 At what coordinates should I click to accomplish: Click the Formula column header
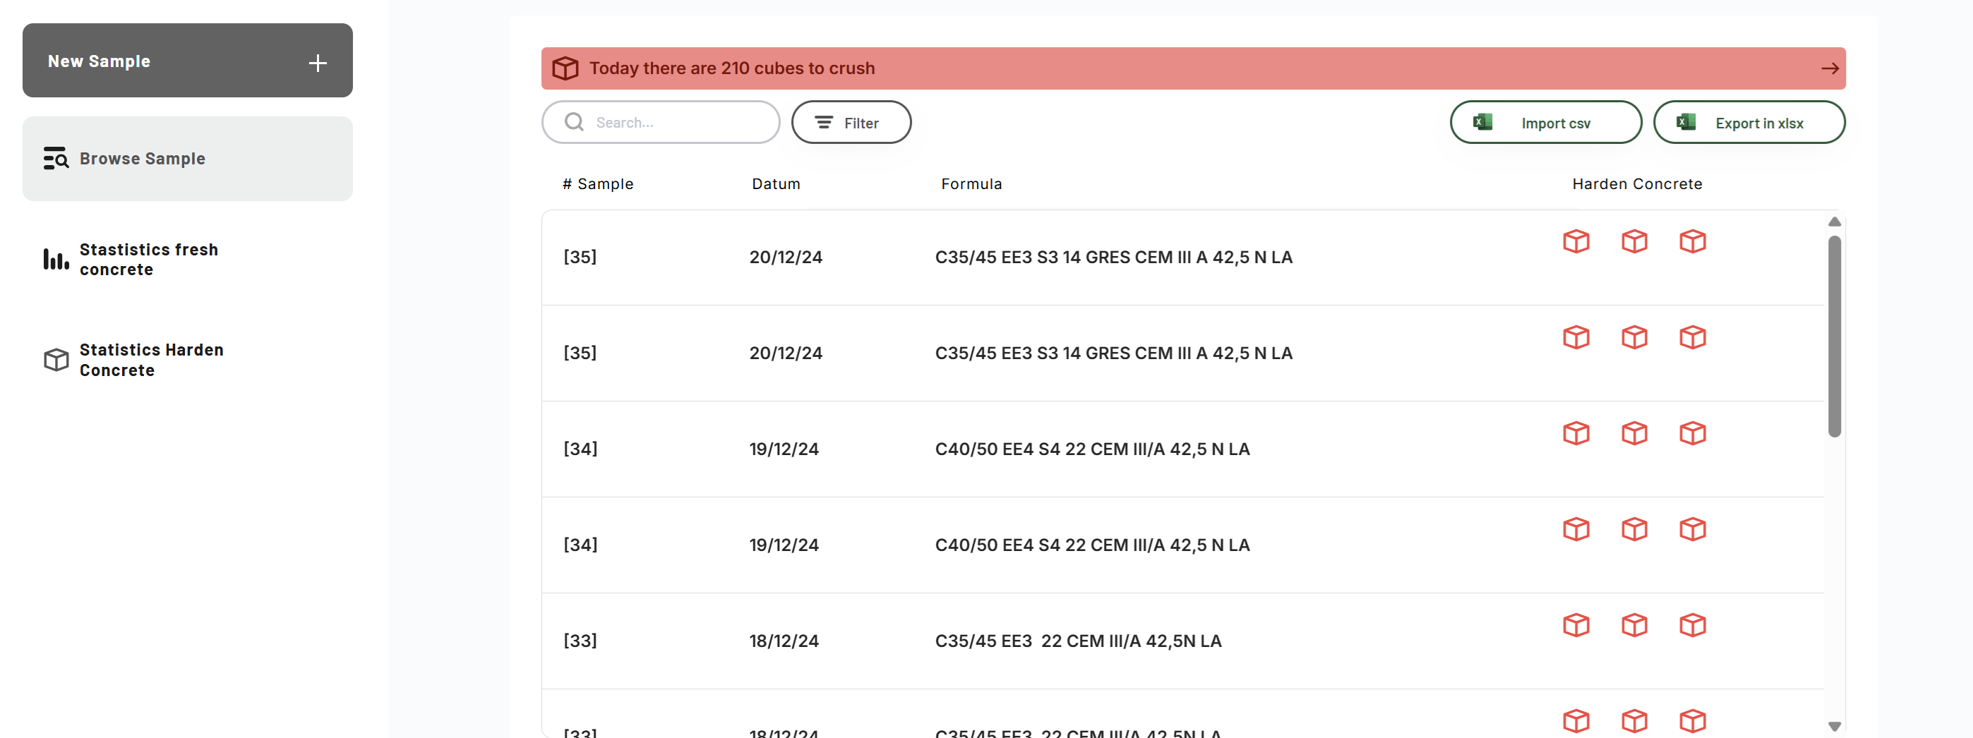971,183
